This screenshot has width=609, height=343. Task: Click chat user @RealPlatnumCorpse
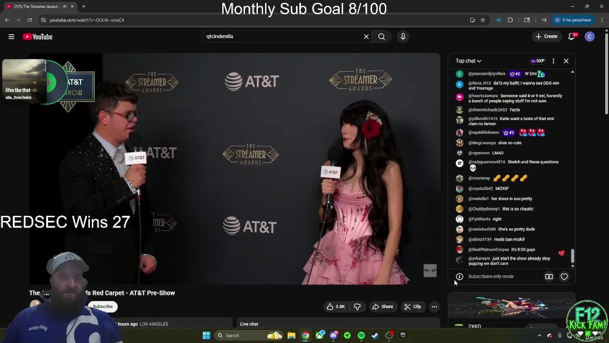(x=489, y=250)
